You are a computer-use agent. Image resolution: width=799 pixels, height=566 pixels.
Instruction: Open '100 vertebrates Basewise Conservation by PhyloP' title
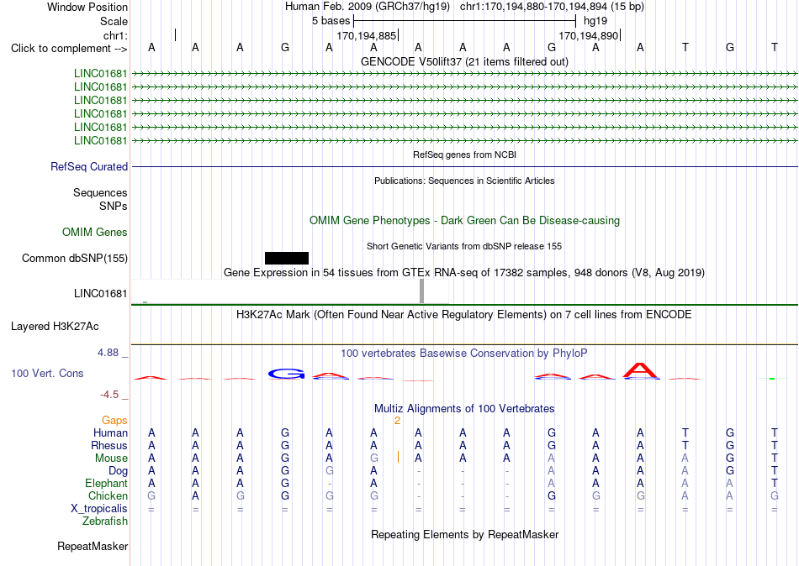tap(464, 354)
